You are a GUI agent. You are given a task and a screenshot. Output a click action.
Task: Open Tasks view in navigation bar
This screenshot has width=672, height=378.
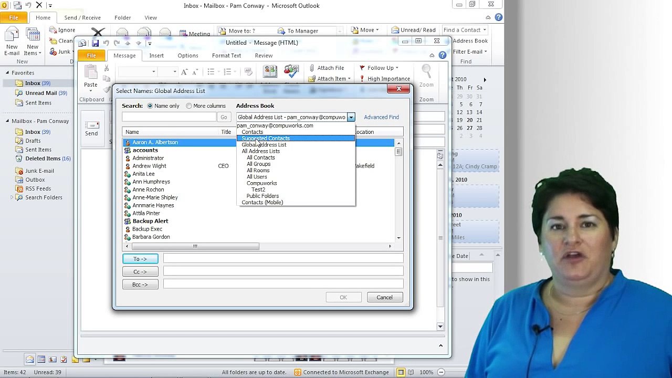coord(64,359)
